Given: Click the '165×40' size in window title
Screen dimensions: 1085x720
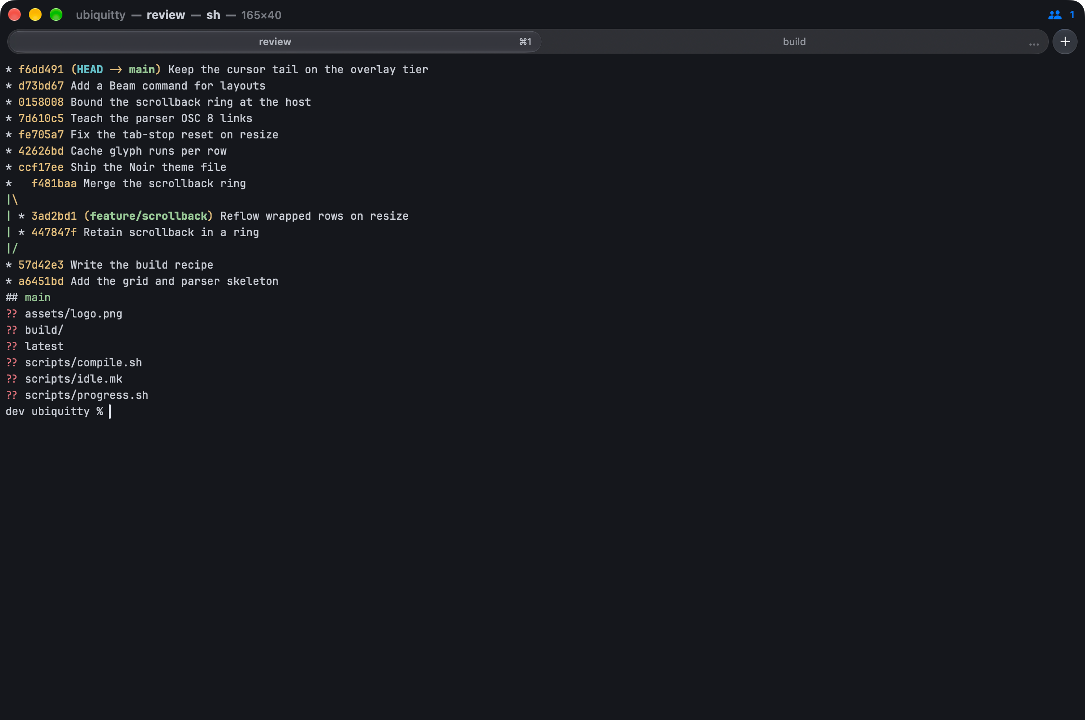Looking at the screenshot, I should pyautogui.click(x=261, y=15).
